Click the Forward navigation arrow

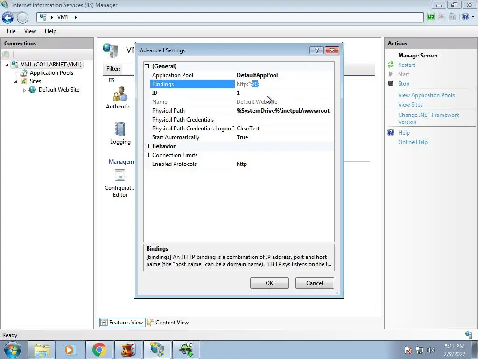pyautogui.click(x=22, y=18)
